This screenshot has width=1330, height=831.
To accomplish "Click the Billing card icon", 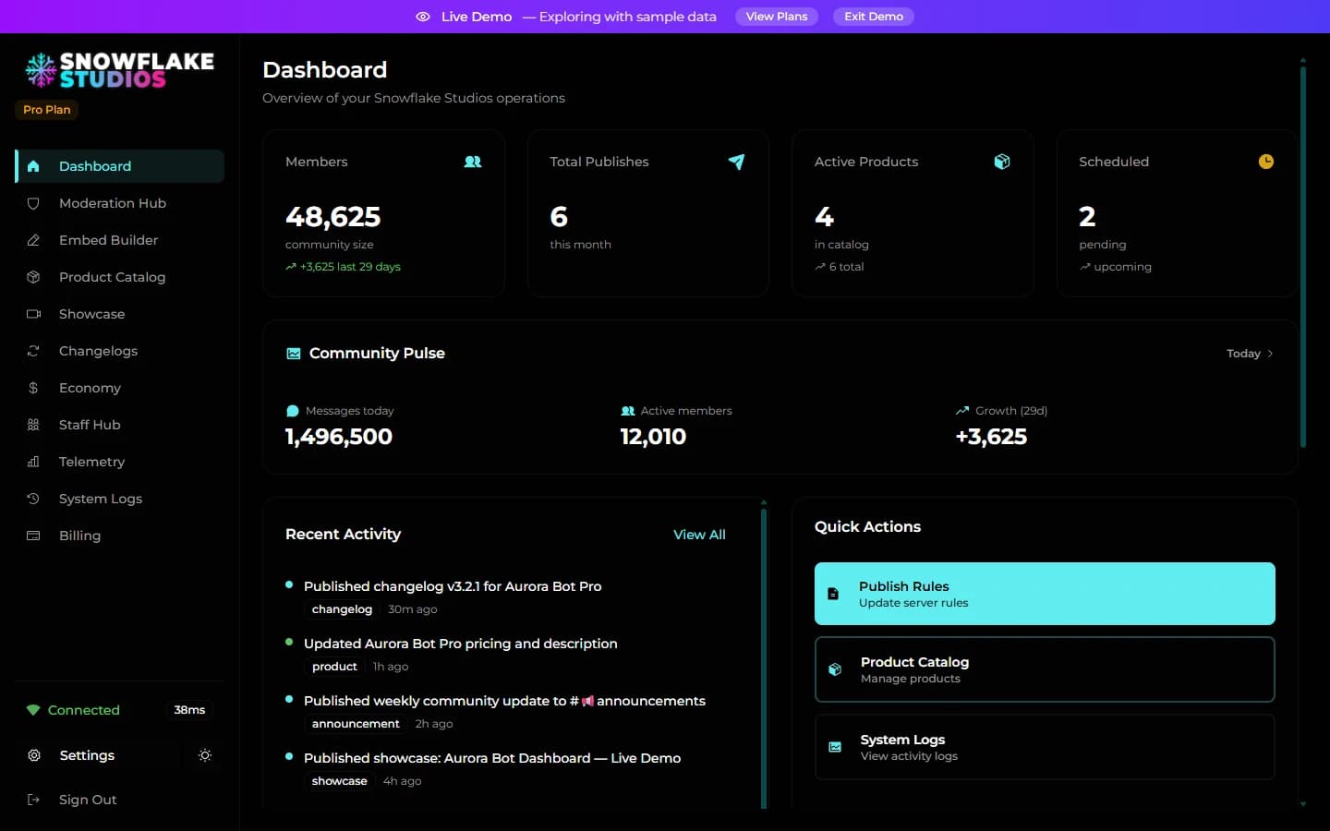I will click(x=33, y=536).
